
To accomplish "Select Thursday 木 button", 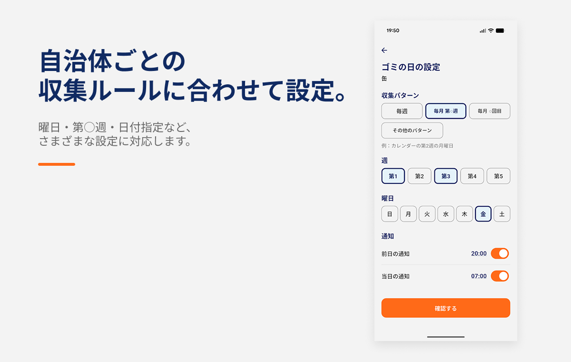I will point(464,214).
